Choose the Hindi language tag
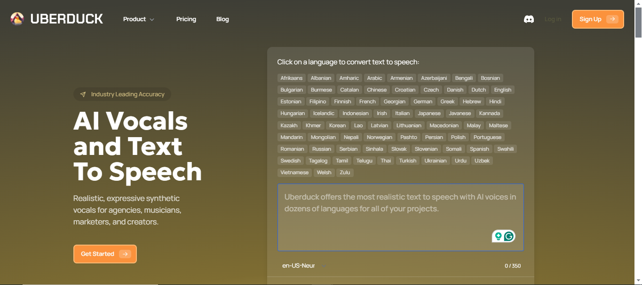Image resolution: width=642 pixels, height=285 pixels. (495, 101)
